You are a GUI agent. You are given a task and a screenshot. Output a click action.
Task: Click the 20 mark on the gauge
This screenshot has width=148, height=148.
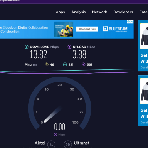pyautogui.click(x=60, y=85)
